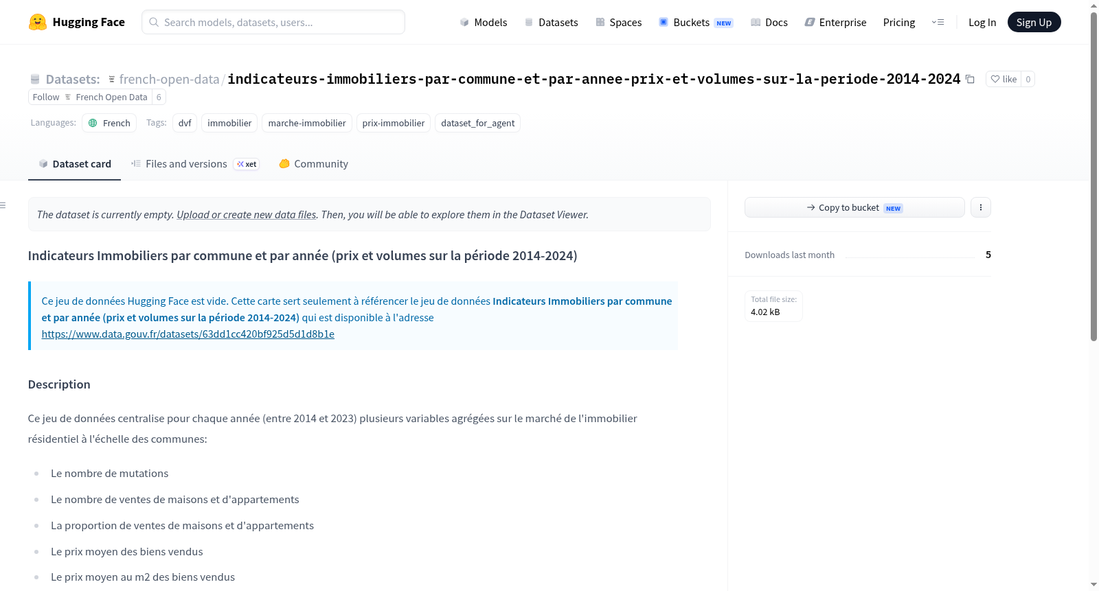Click the arrow icon in Copy to bucket
Viewport: 1099px width, 591px height.
tap(811, 207)
